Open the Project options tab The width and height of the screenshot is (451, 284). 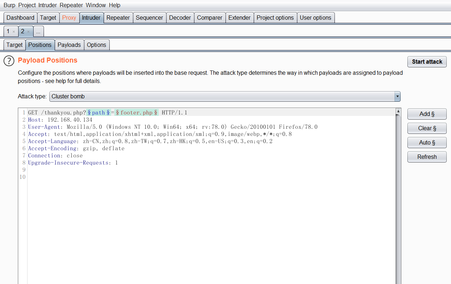click(x=275, y=18)
